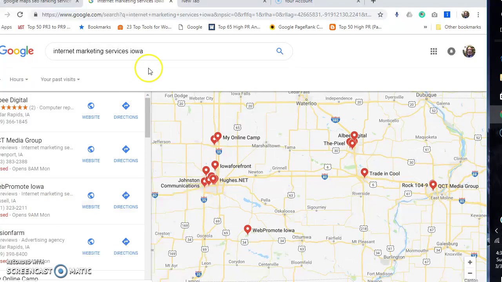Click the Google logo

pos(17,51)
